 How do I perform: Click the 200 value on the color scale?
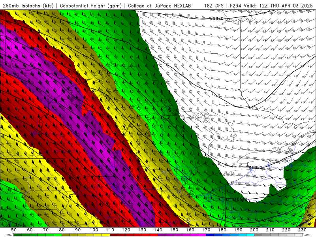(254, 230)
